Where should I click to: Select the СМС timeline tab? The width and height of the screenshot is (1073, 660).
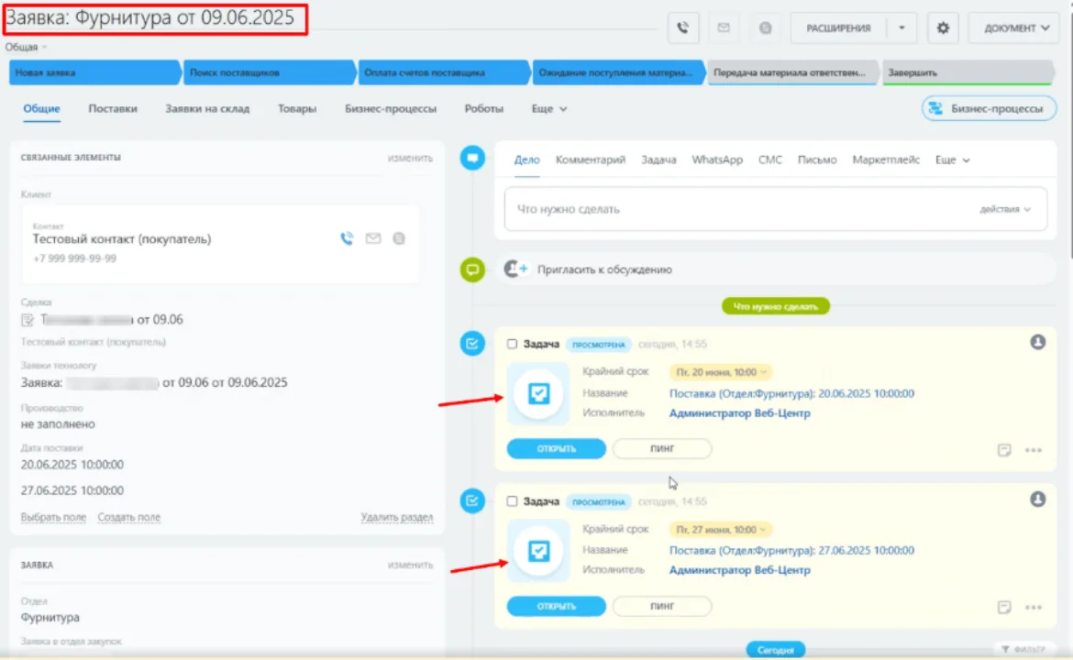769,160
